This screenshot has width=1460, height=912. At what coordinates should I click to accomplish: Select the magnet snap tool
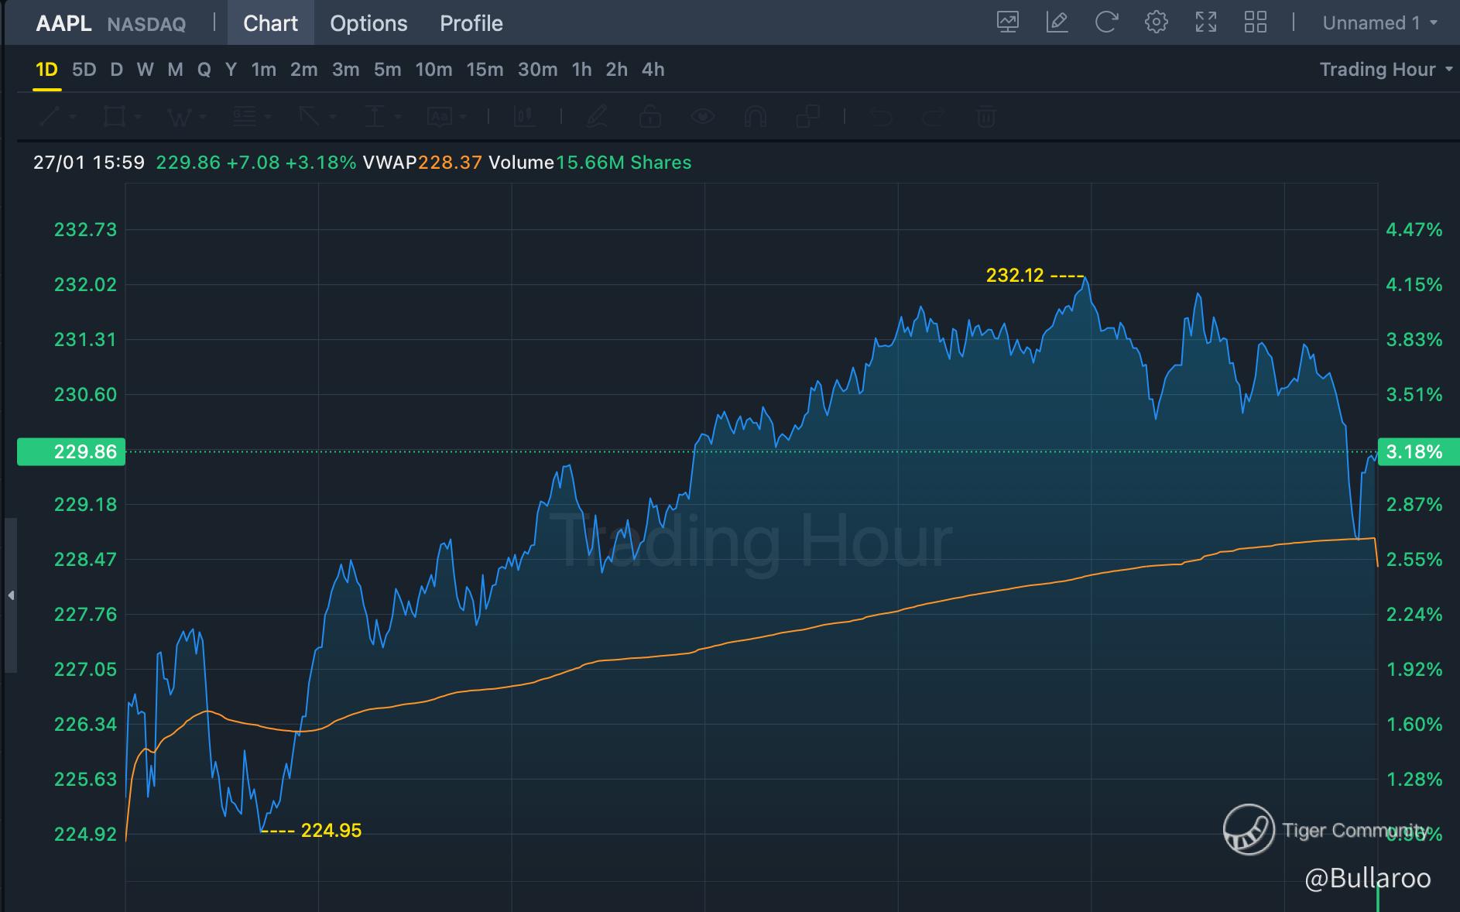(x=755, y=117)
